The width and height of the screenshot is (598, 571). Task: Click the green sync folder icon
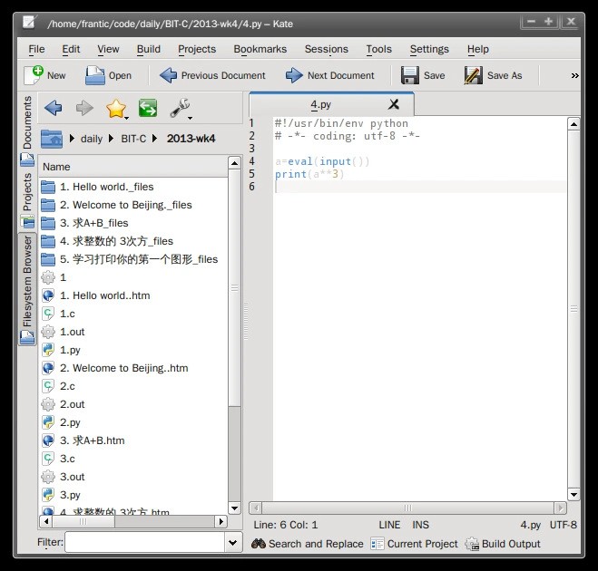[x=148, y=109]
